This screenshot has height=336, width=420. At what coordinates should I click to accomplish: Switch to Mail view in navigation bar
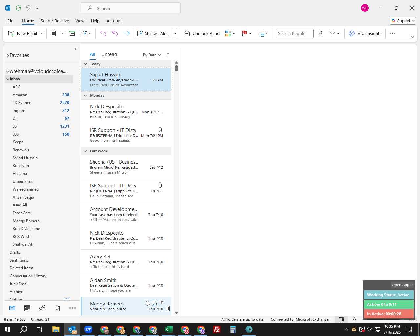click(x=12, y=308)
